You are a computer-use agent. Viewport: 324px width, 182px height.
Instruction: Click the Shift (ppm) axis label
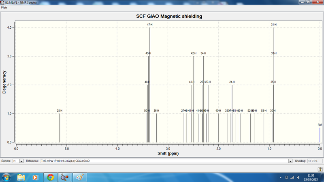pos(168,153)
